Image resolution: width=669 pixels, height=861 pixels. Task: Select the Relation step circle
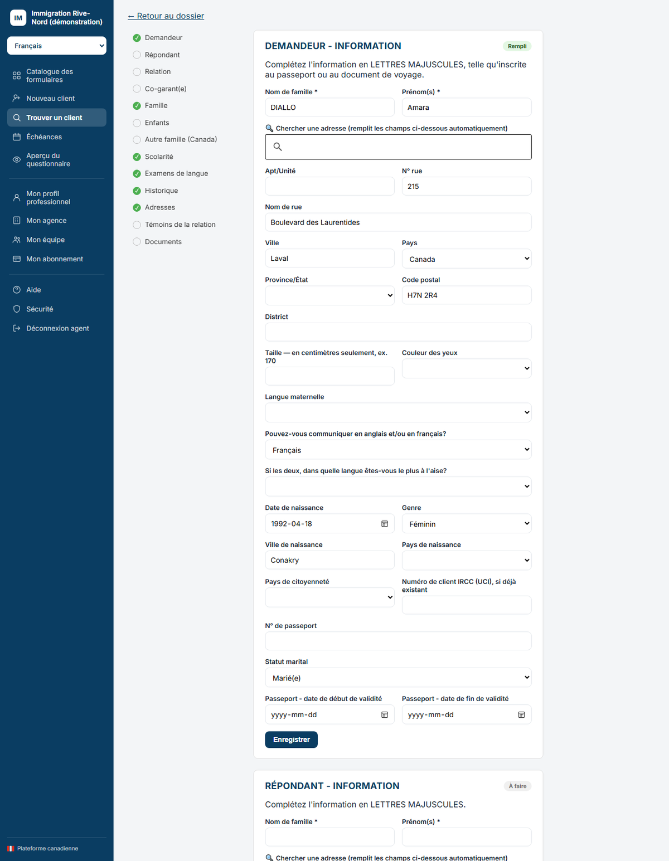click(137, 72)
